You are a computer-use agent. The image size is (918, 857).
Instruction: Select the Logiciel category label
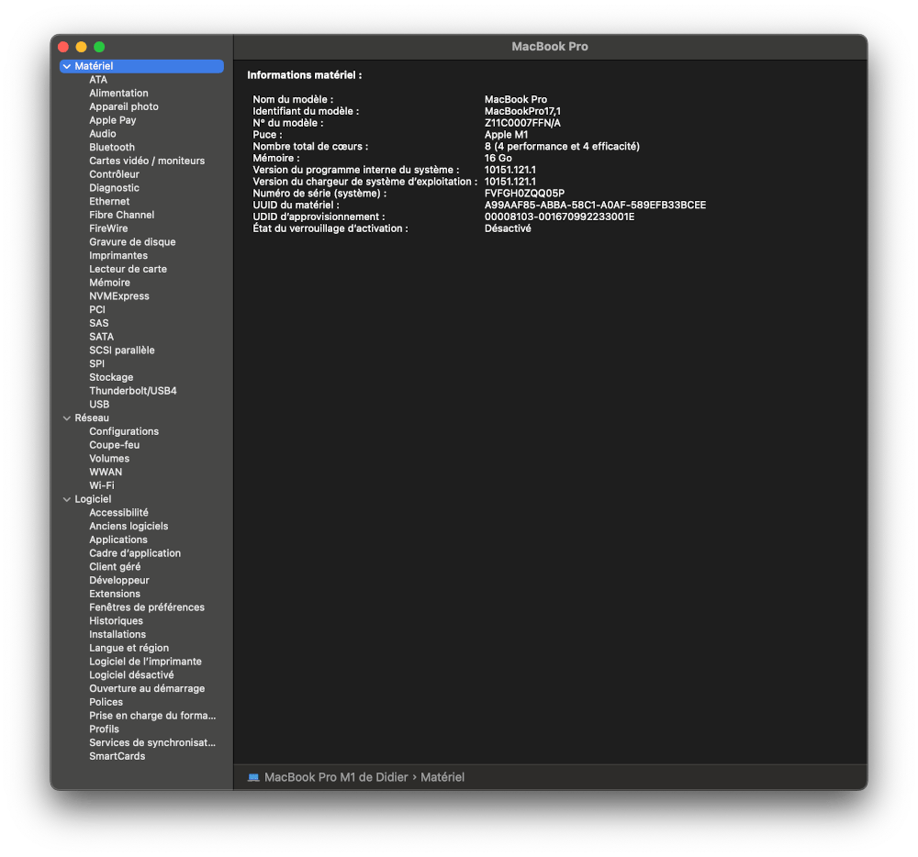(x=93, y=499)
